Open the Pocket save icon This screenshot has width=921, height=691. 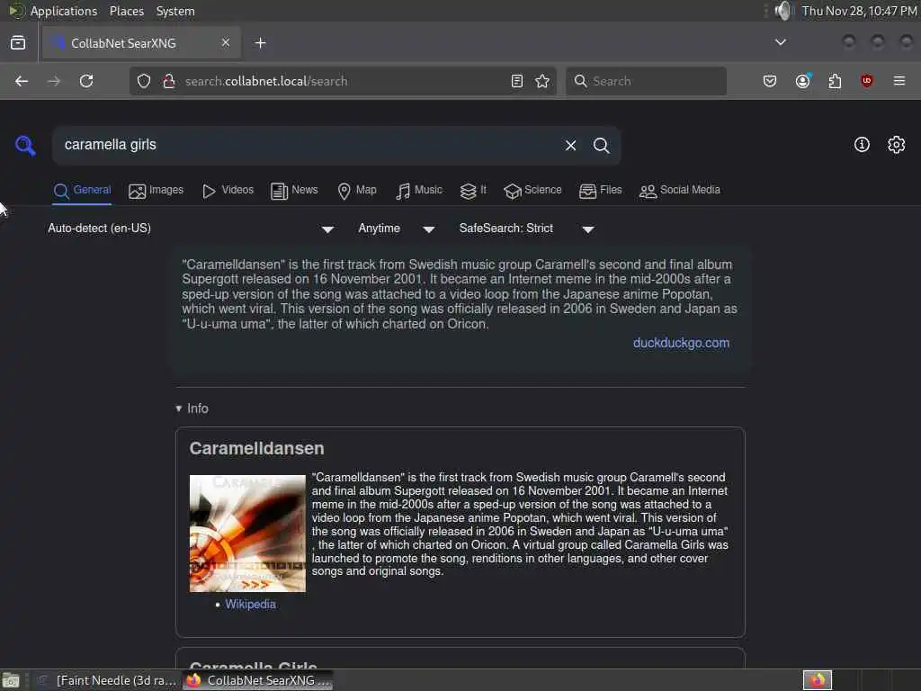[770, 81]
